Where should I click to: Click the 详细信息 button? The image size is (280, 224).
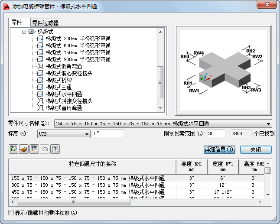pos(219,149)
